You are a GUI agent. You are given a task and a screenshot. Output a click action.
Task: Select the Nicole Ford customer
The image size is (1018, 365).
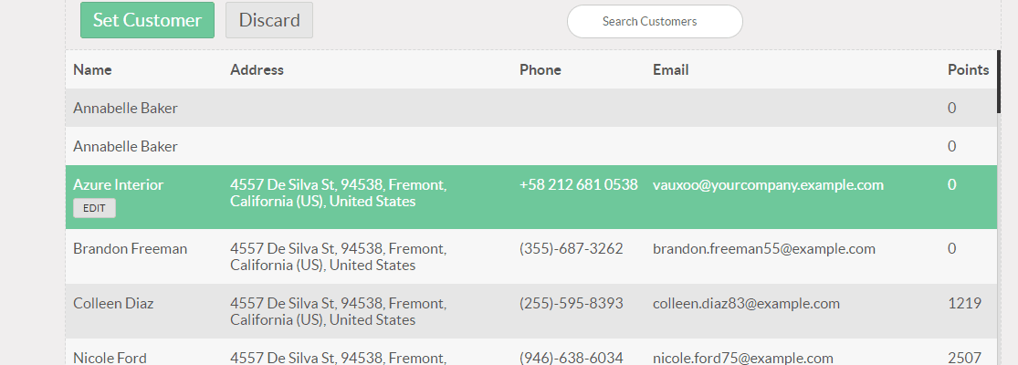(110, 358)
